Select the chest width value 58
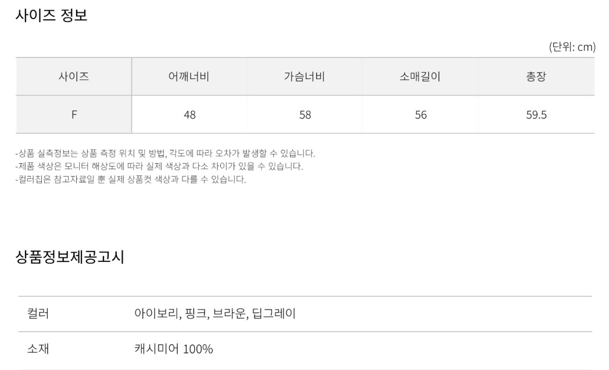This screenshot has width=609, height=370. click(x=305, y=115)
